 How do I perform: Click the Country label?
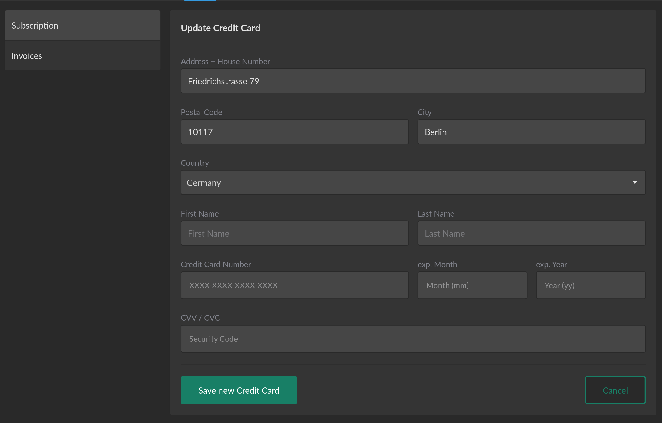click(x=195, y=163)
